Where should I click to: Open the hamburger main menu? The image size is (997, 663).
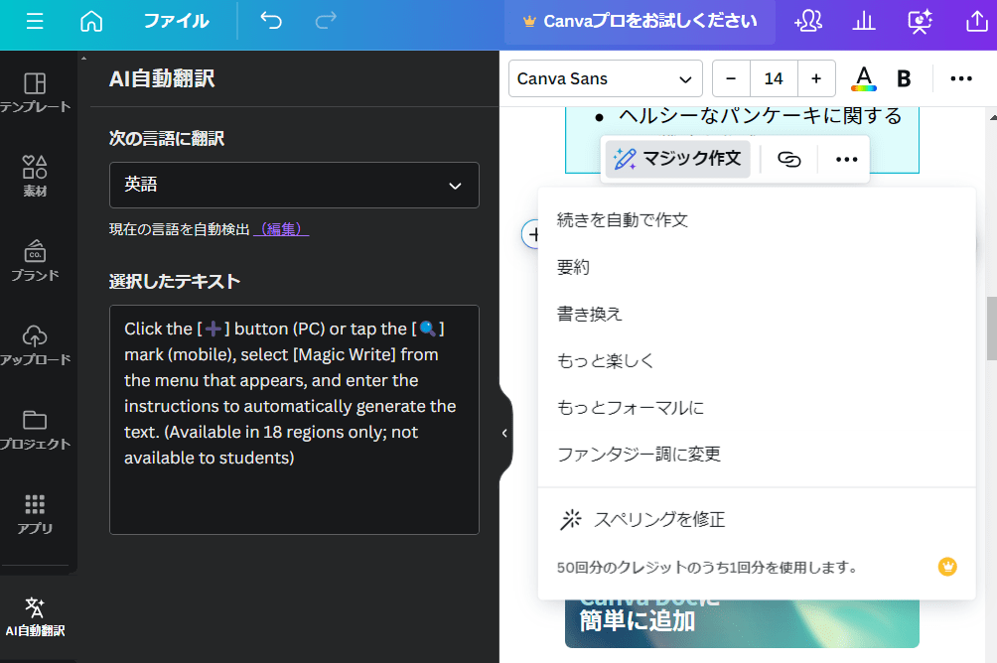tap(35, 21)
